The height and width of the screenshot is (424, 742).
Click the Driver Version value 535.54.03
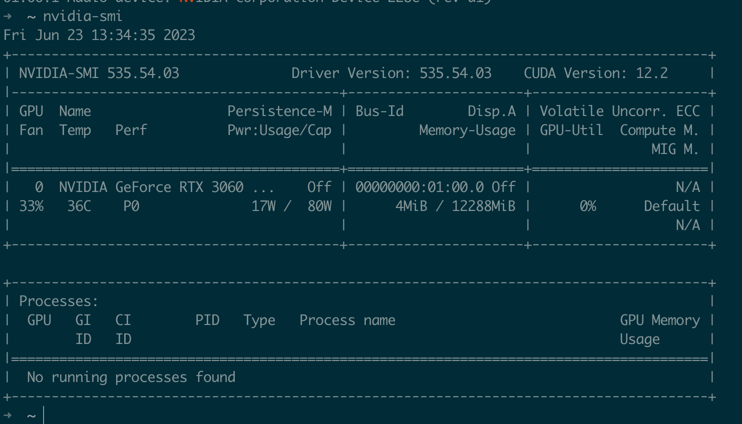(x=455, y=73)
